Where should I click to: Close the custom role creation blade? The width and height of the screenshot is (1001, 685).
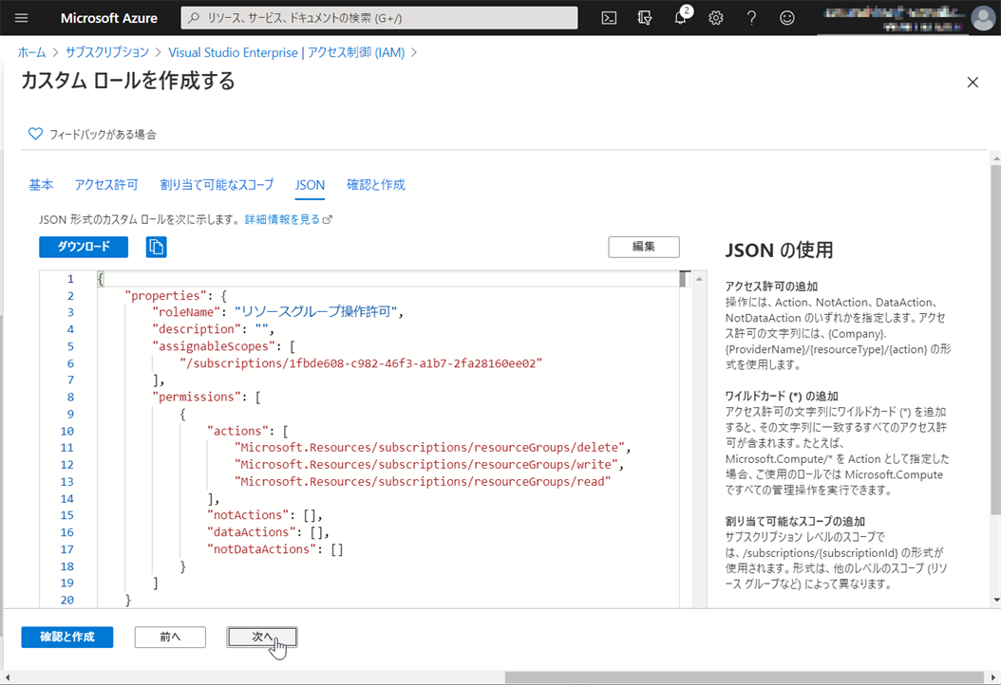[973, 83]
